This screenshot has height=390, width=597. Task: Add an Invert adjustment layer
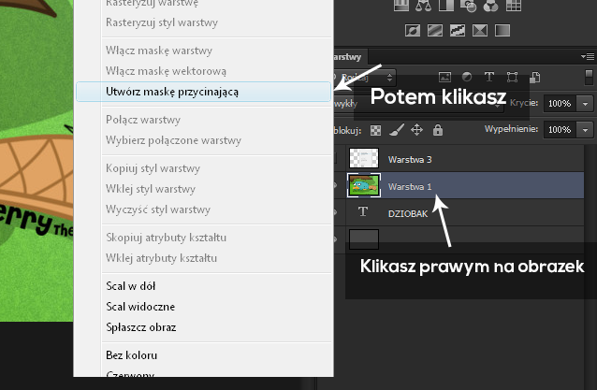coord(413,31)
